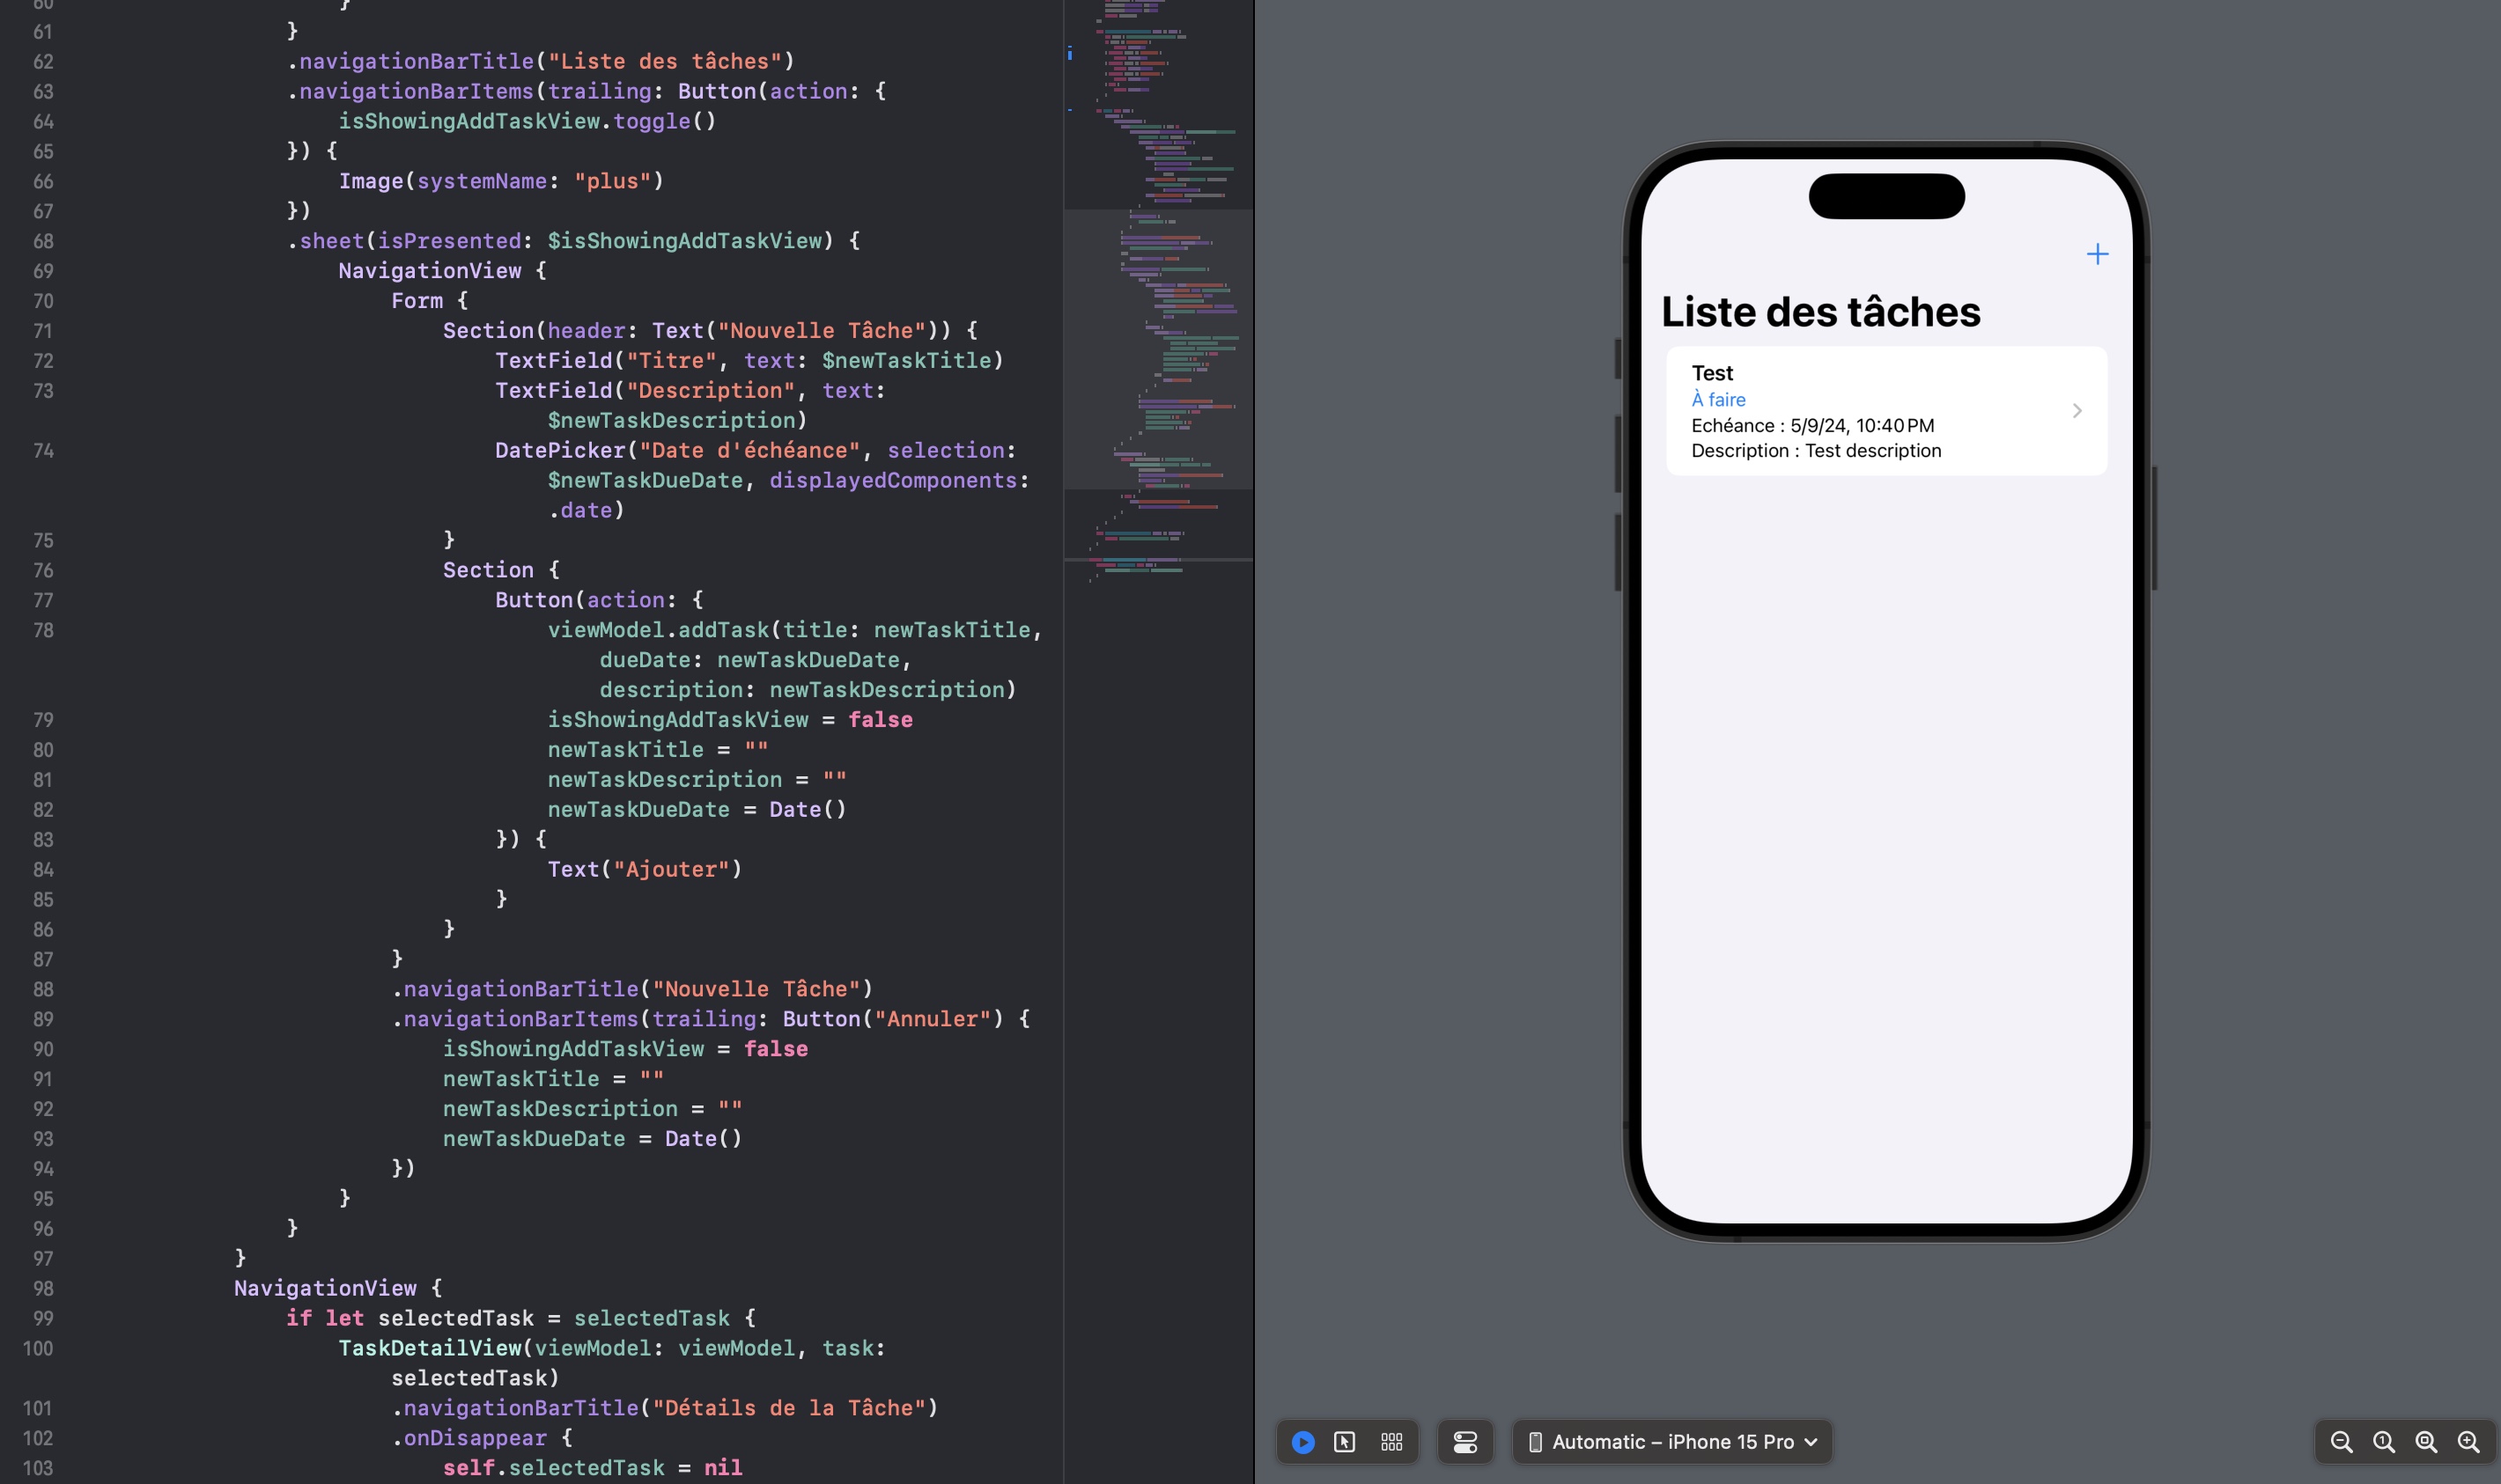Enable selectable preview mode

point(1346,1441)
